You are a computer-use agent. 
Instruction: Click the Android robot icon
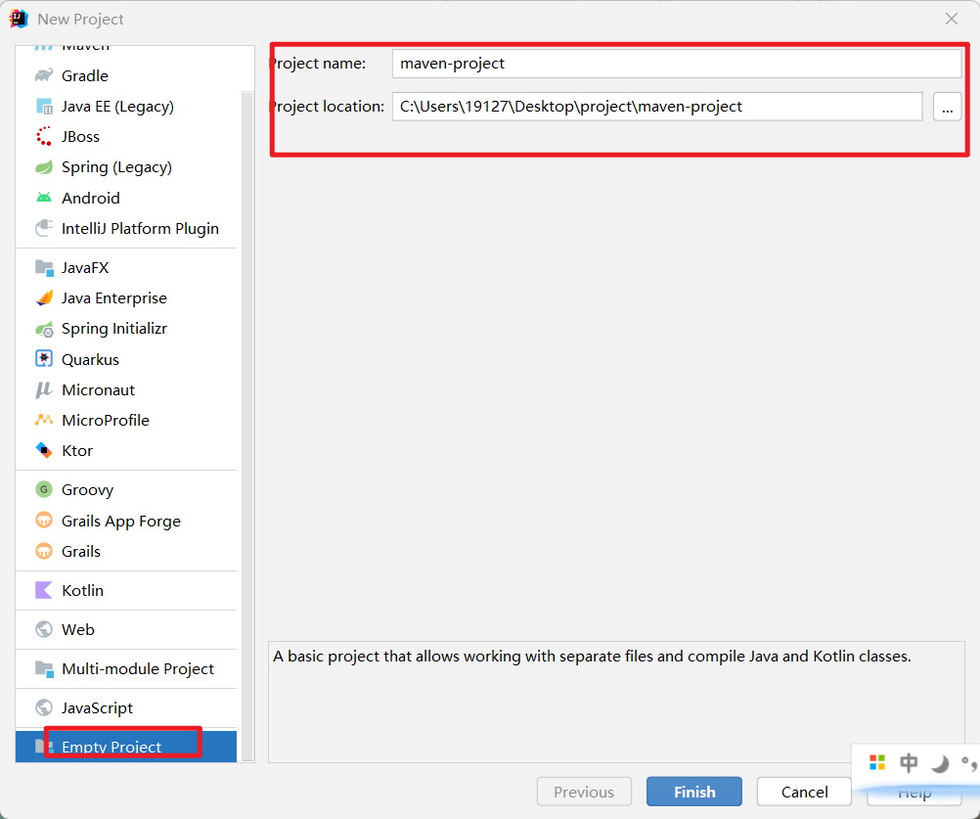point(44,198)
